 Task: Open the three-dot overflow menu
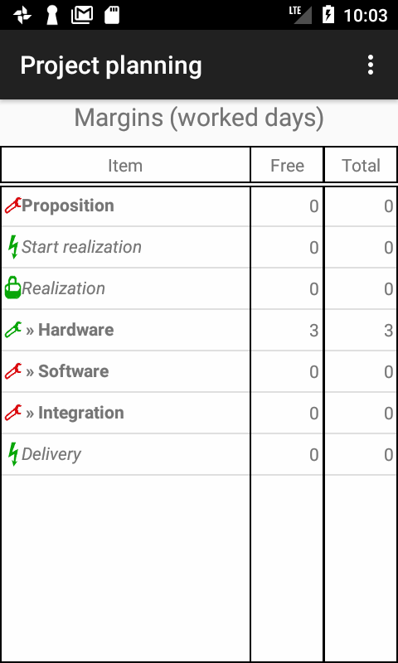coord(370,65)
